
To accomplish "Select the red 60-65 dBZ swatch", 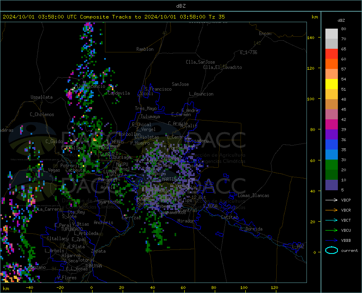I will point(331,54).
